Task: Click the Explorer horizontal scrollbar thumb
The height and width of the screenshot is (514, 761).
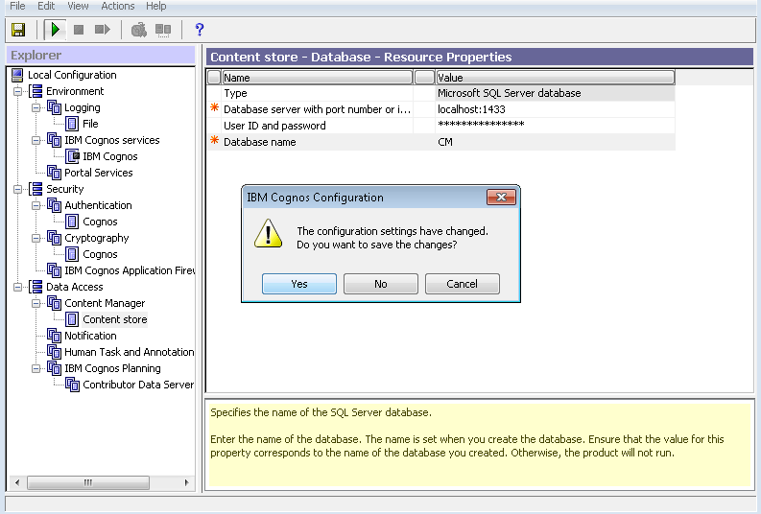Action: (88, 482)
